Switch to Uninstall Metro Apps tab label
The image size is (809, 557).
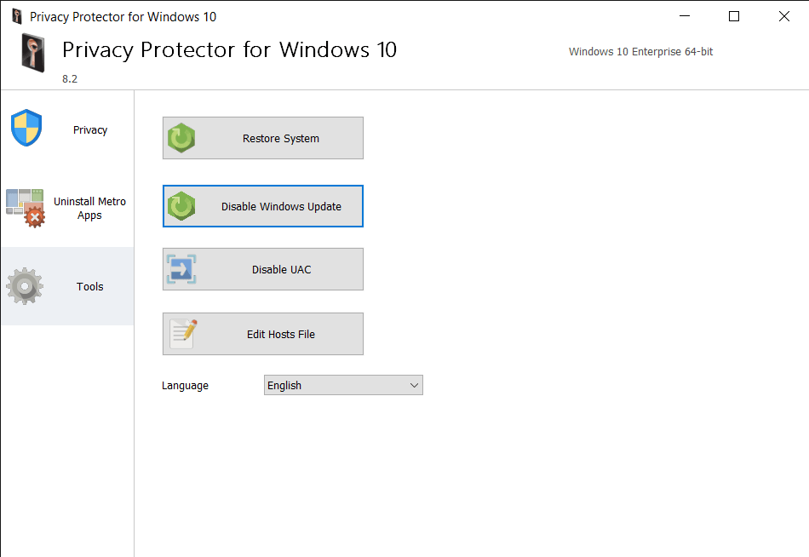[89, 208]
